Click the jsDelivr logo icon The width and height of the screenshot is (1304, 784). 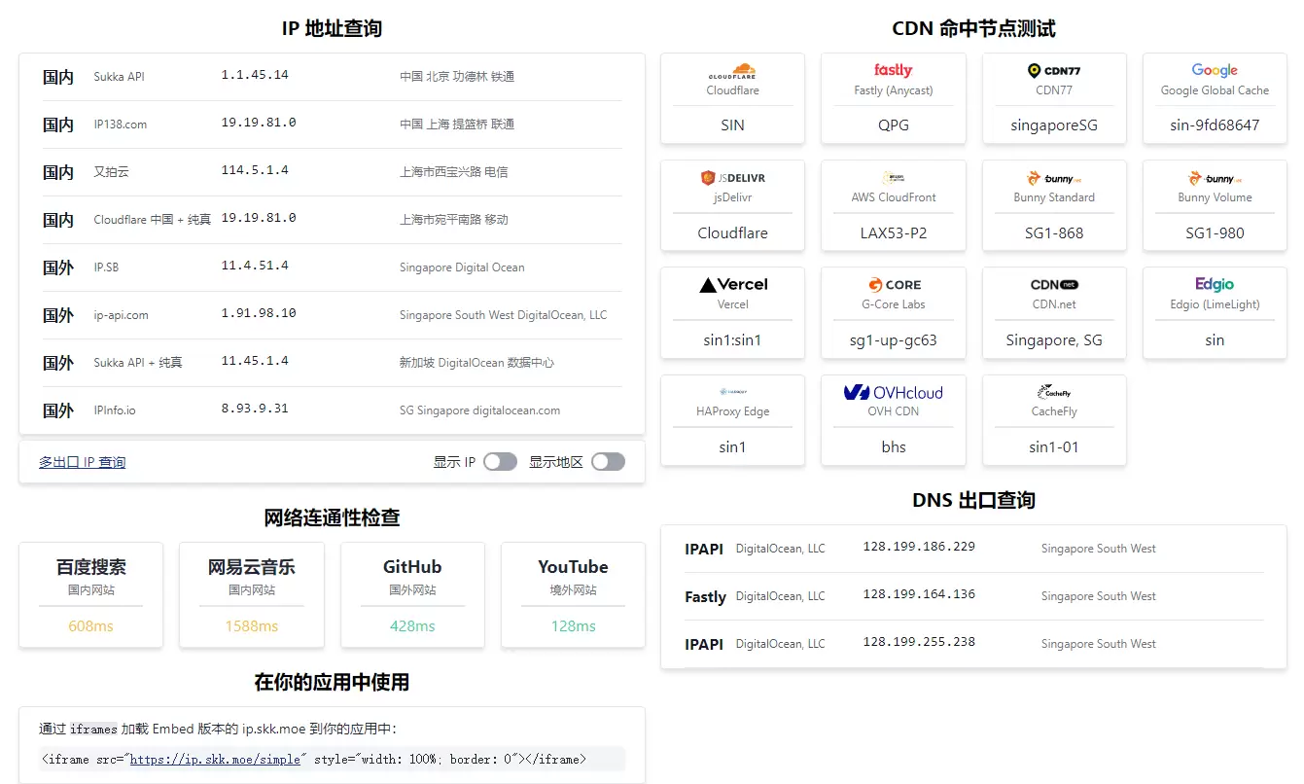732,178
